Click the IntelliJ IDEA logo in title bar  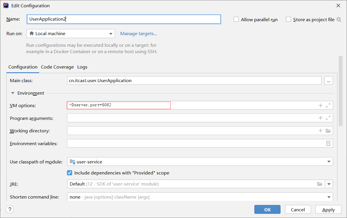click(x=6, y=6)
